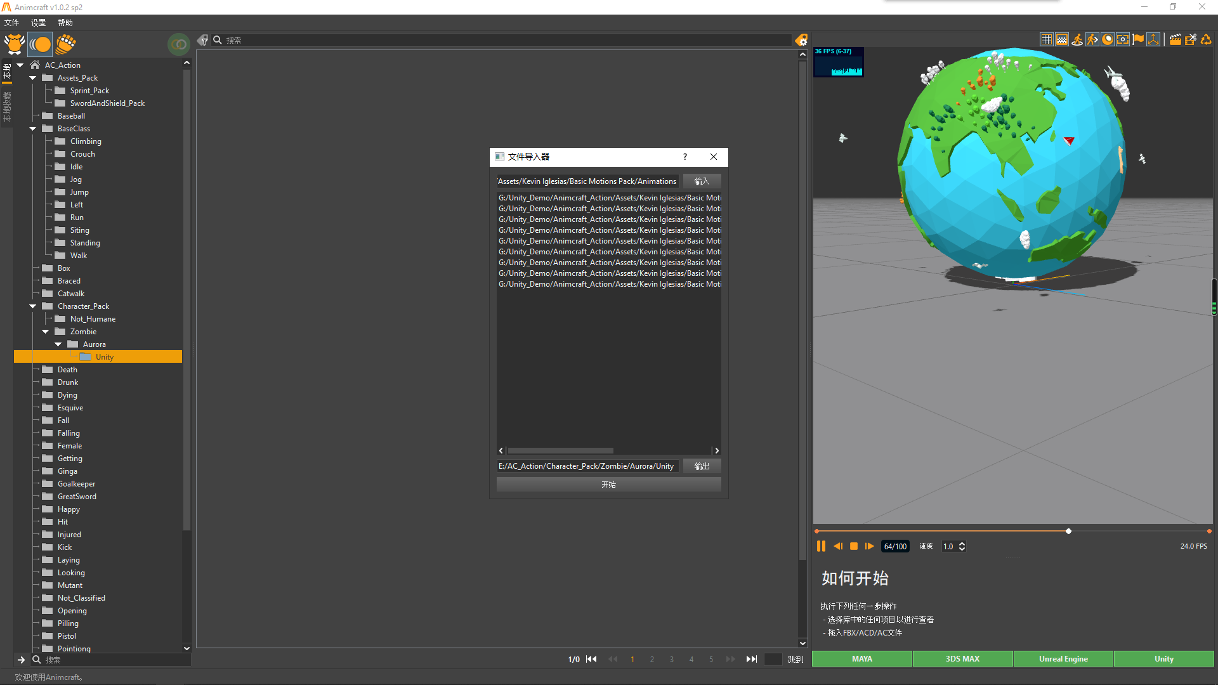Click the arrow icon left of the tree search

(21, 660)
